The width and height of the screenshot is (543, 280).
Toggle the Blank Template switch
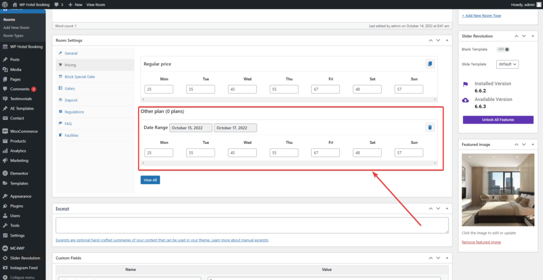tap(503, 49)
